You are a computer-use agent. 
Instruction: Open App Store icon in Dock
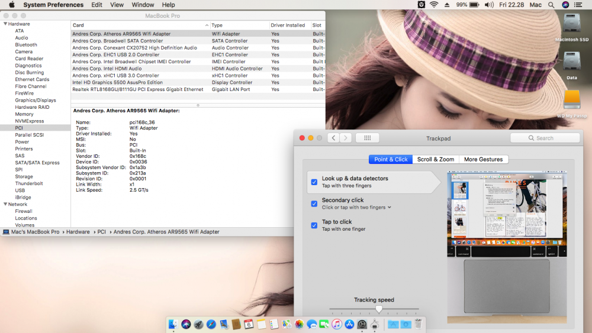349,324
